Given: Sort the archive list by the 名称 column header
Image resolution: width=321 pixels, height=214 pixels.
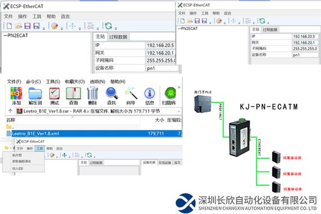Looking at the screenshot, I should [x=11, y=120].
